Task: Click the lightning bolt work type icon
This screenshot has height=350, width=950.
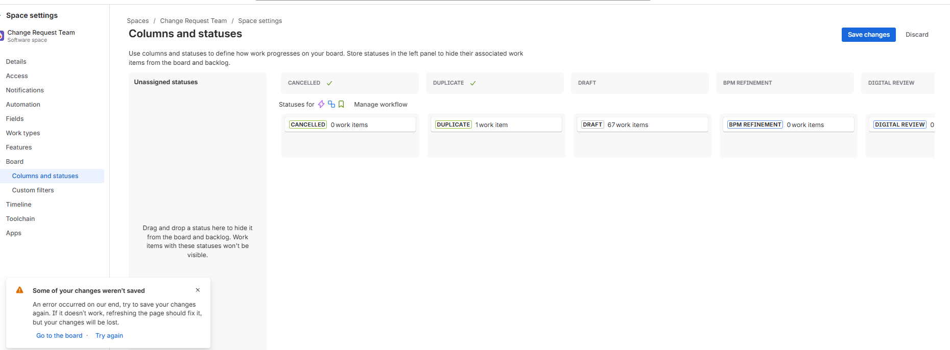Action: click(x=321, y=104)
